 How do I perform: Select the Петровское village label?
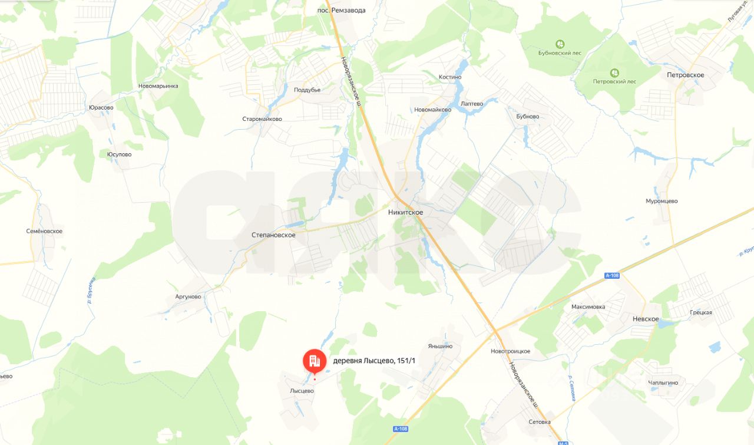click(x=686, y=75)
